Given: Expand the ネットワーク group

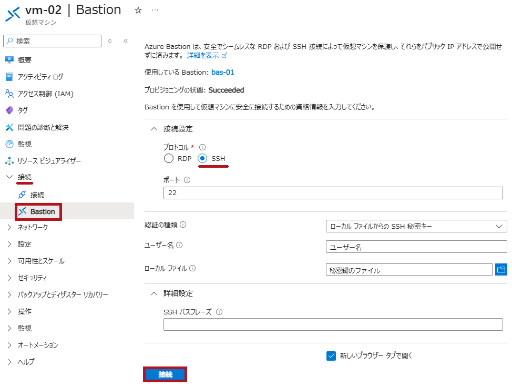Looking at the screenshot, I should coord(9,227).
